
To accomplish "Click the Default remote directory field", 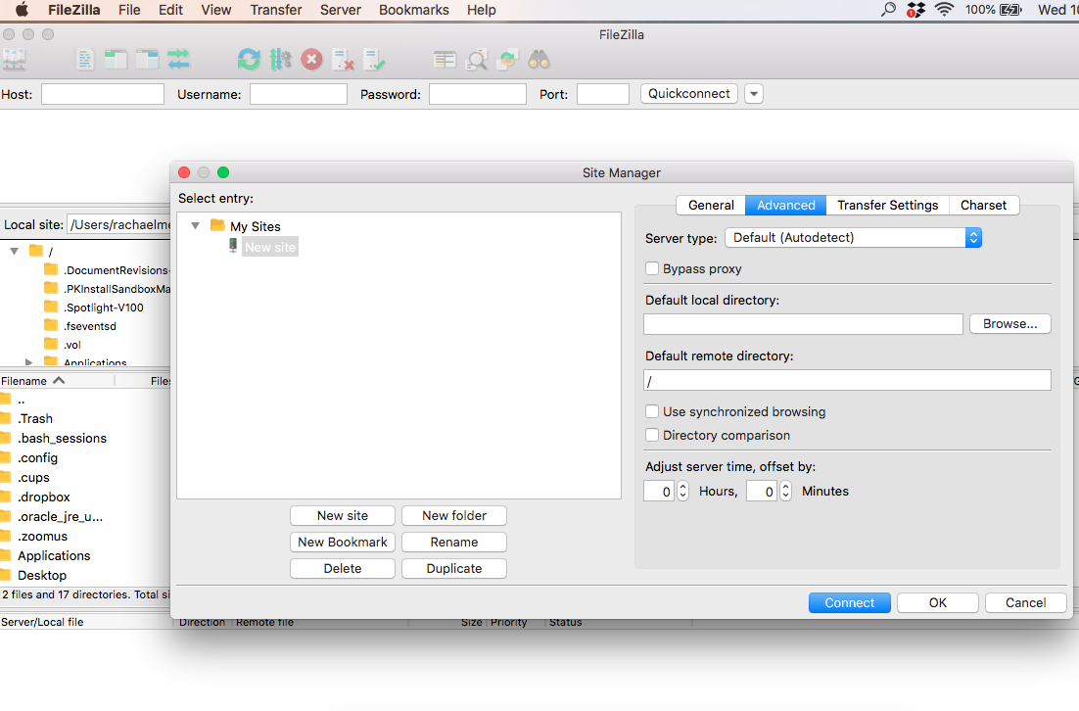I will (847, 380).
